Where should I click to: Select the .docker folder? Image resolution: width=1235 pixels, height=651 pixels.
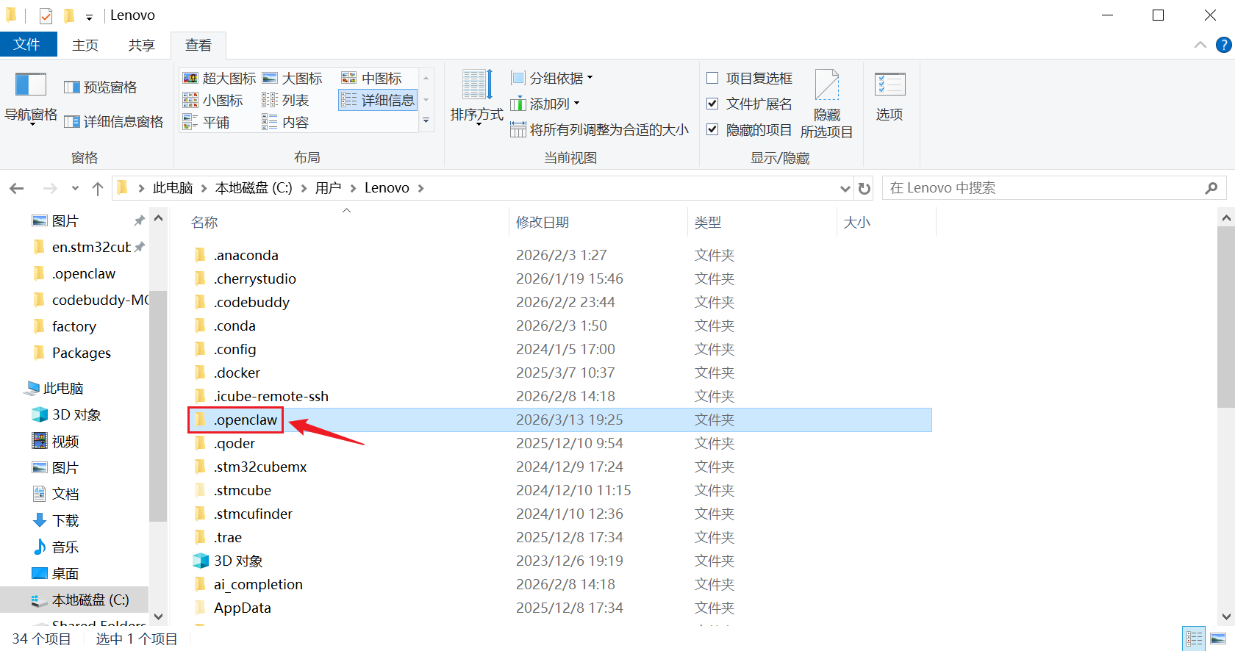tap(559, 373)
